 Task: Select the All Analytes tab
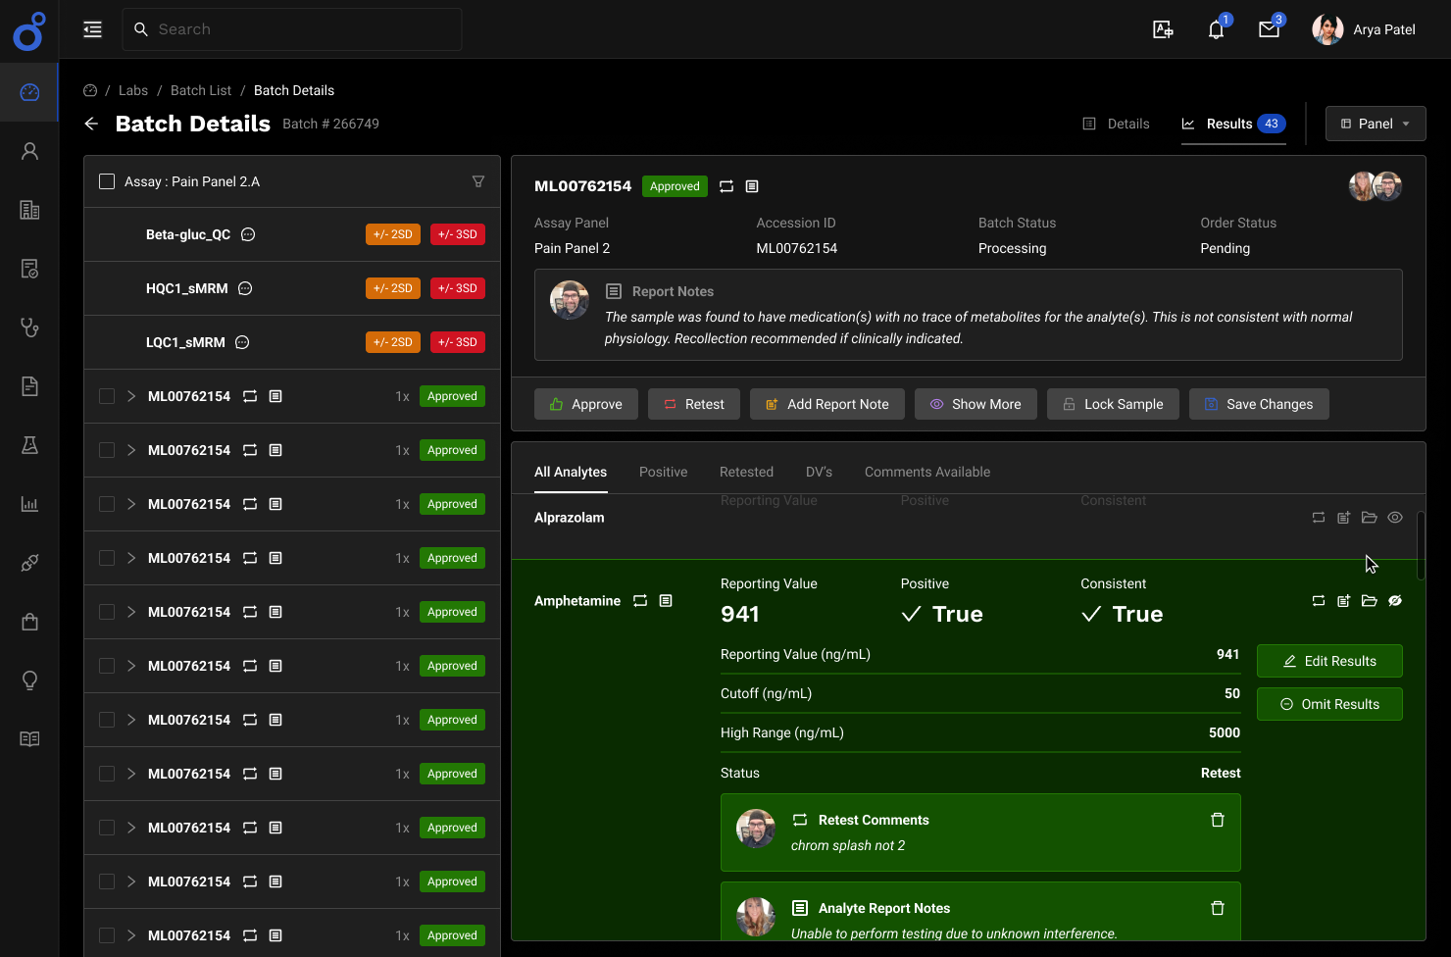(x=571, y=472)
